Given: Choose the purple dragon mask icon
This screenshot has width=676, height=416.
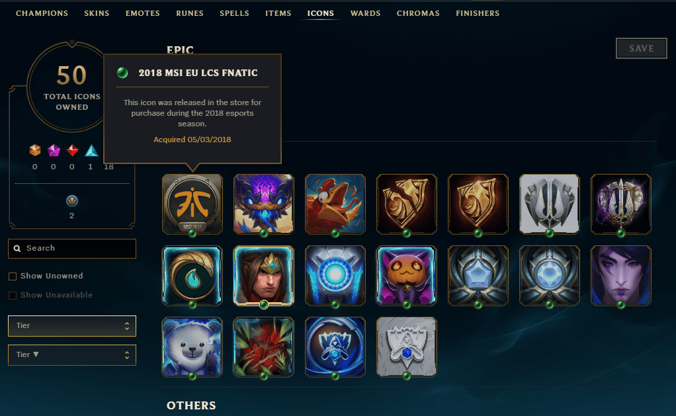Looking at the screenshot, I should 264,204.
